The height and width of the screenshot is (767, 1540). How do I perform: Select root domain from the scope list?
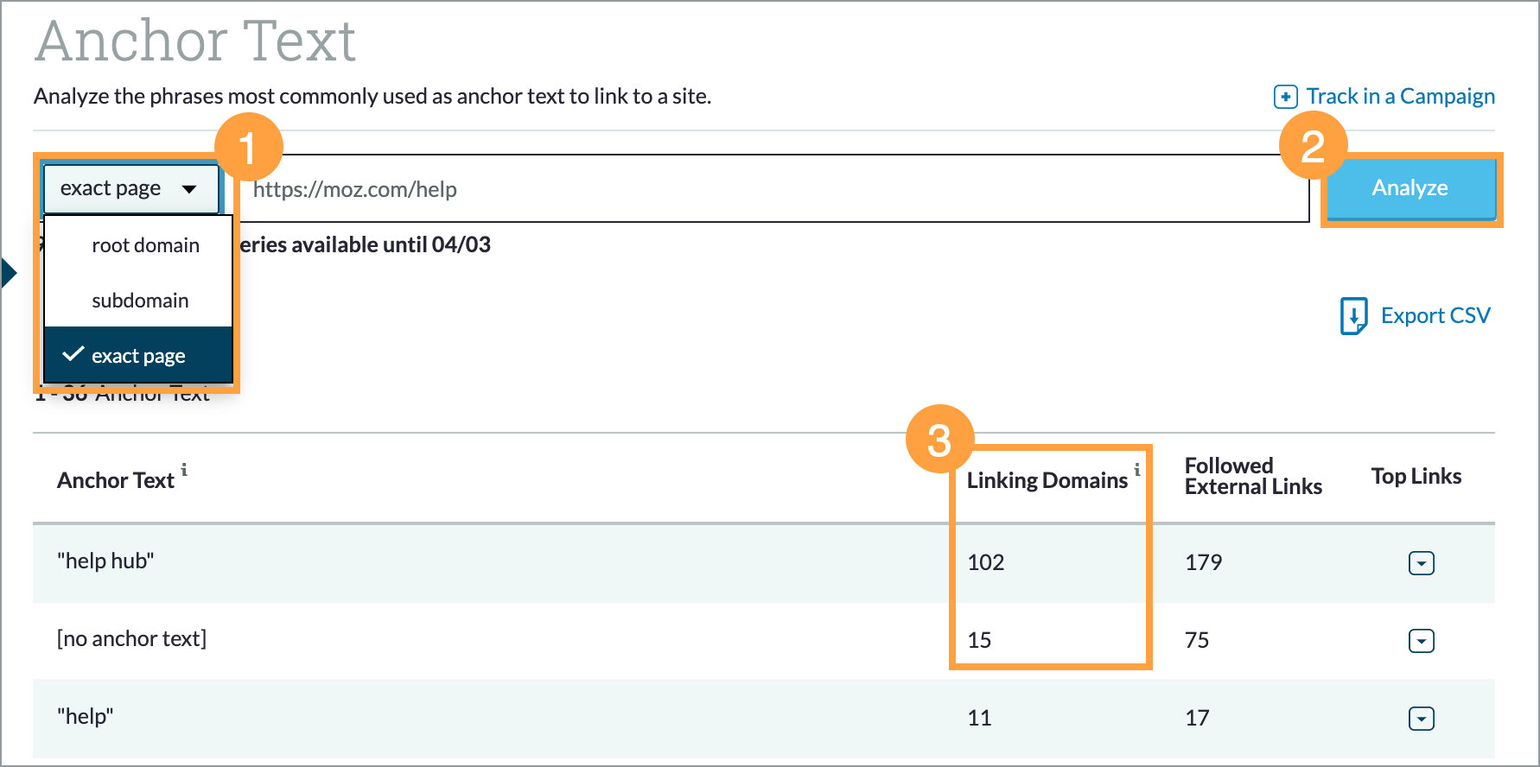tap(145, 245)
